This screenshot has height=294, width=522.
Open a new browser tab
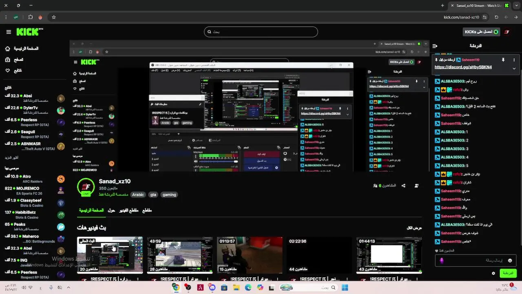(442, 6)
